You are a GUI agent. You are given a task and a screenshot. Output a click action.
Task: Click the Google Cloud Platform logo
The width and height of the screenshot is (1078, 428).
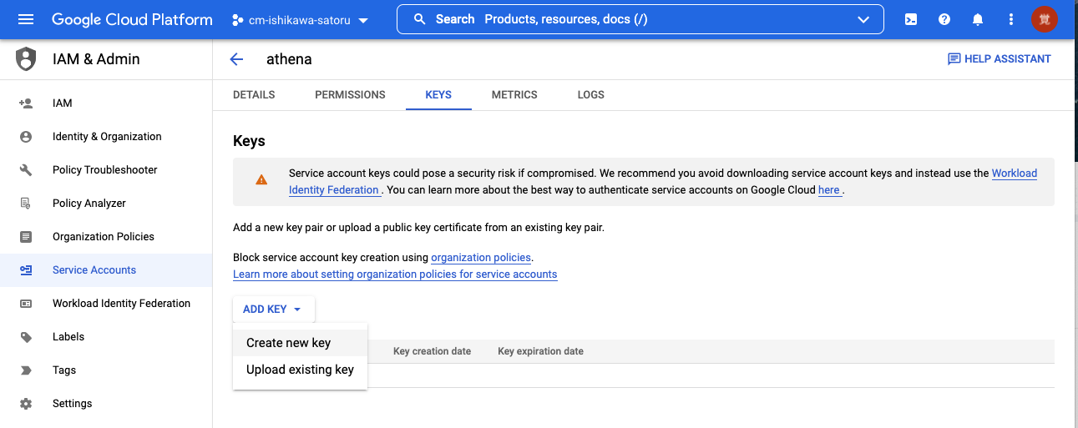point(132,19)
